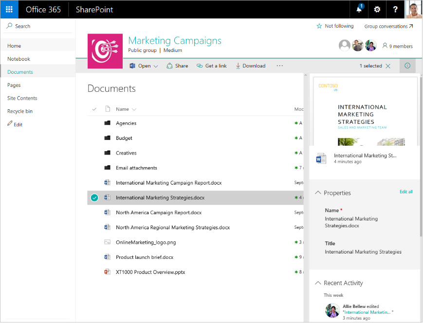Open North America Regional Marketing Strategies.docx
The width and height of the screenshot is (423, 323).
(173, 227)
